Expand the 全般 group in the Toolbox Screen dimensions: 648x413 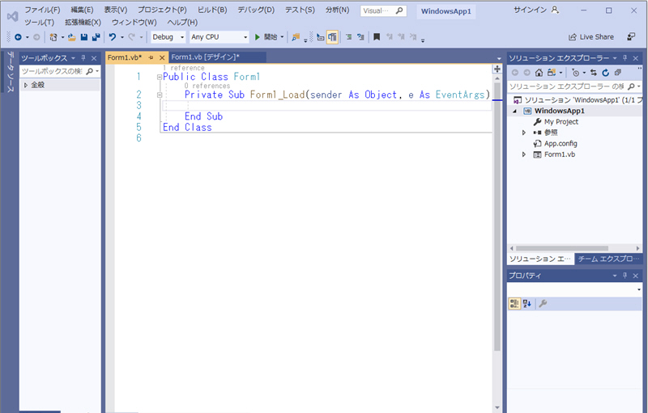tap(26, 85)
